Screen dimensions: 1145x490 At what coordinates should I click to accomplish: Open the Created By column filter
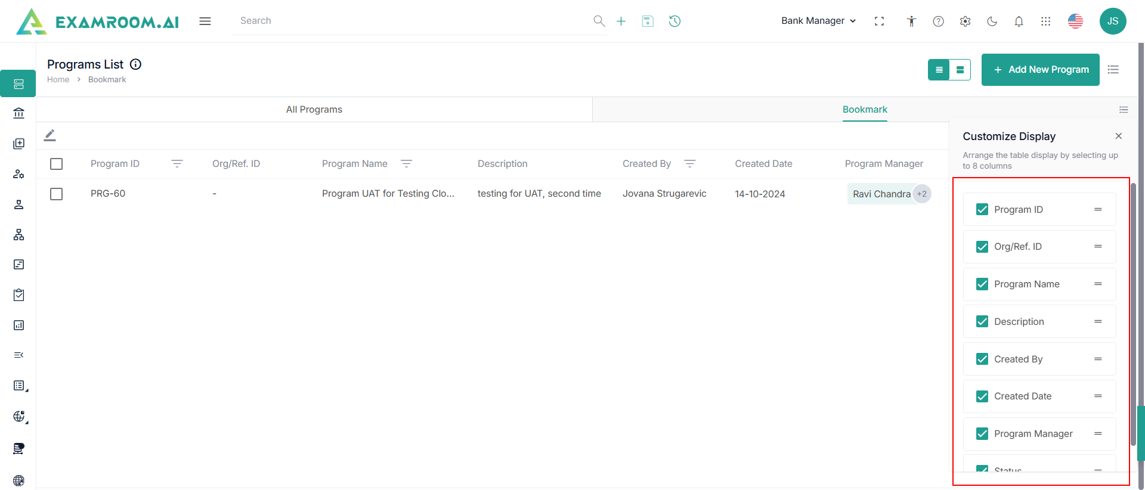tap(690, 164)
